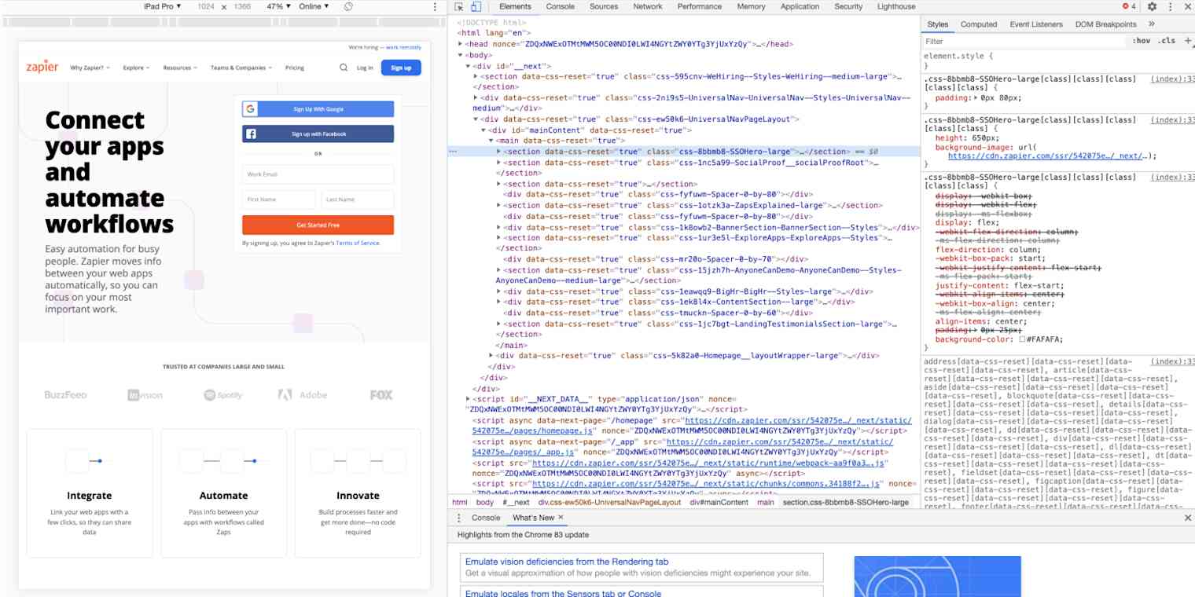This screenshot has width=1195, height=597.
Task: Click the Adobe company logo
Action: coord(302,395)
